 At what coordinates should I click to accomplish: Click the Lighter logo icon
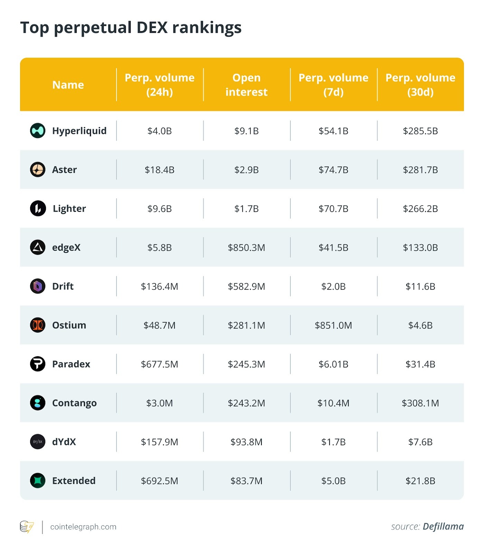pos(38,208)
